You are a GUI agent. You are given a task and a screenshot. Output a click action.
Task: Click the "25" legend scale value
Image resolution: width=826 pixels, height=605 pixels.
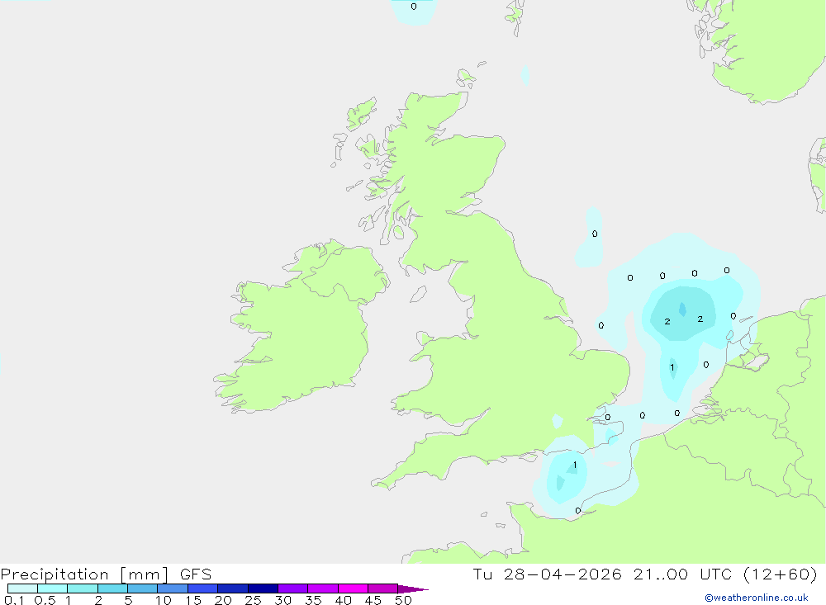[x=254, y=600]
